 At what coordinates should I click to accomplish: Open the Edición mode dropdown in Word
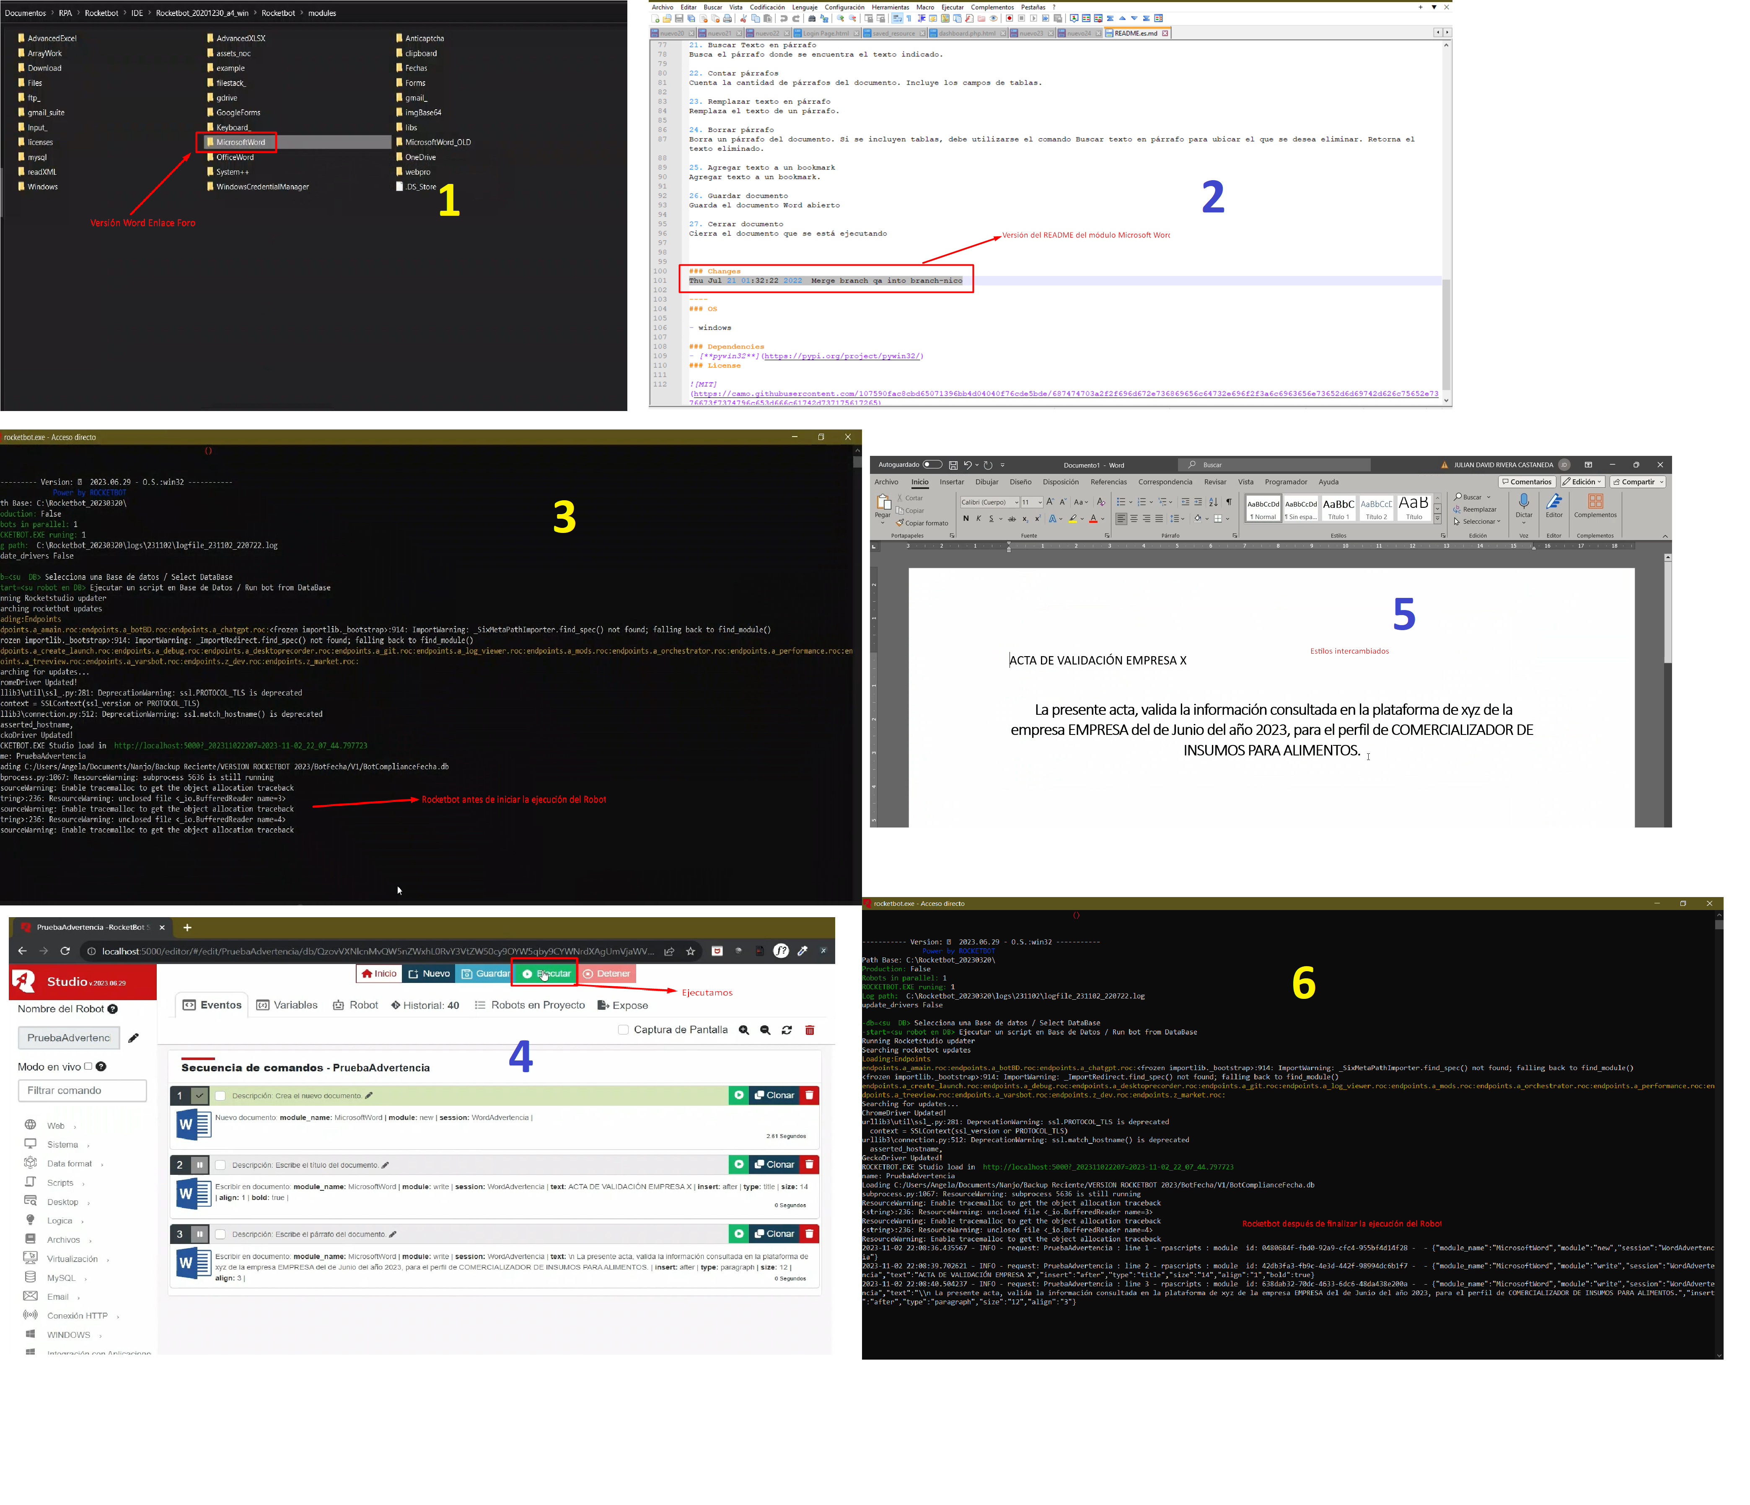1582,482
